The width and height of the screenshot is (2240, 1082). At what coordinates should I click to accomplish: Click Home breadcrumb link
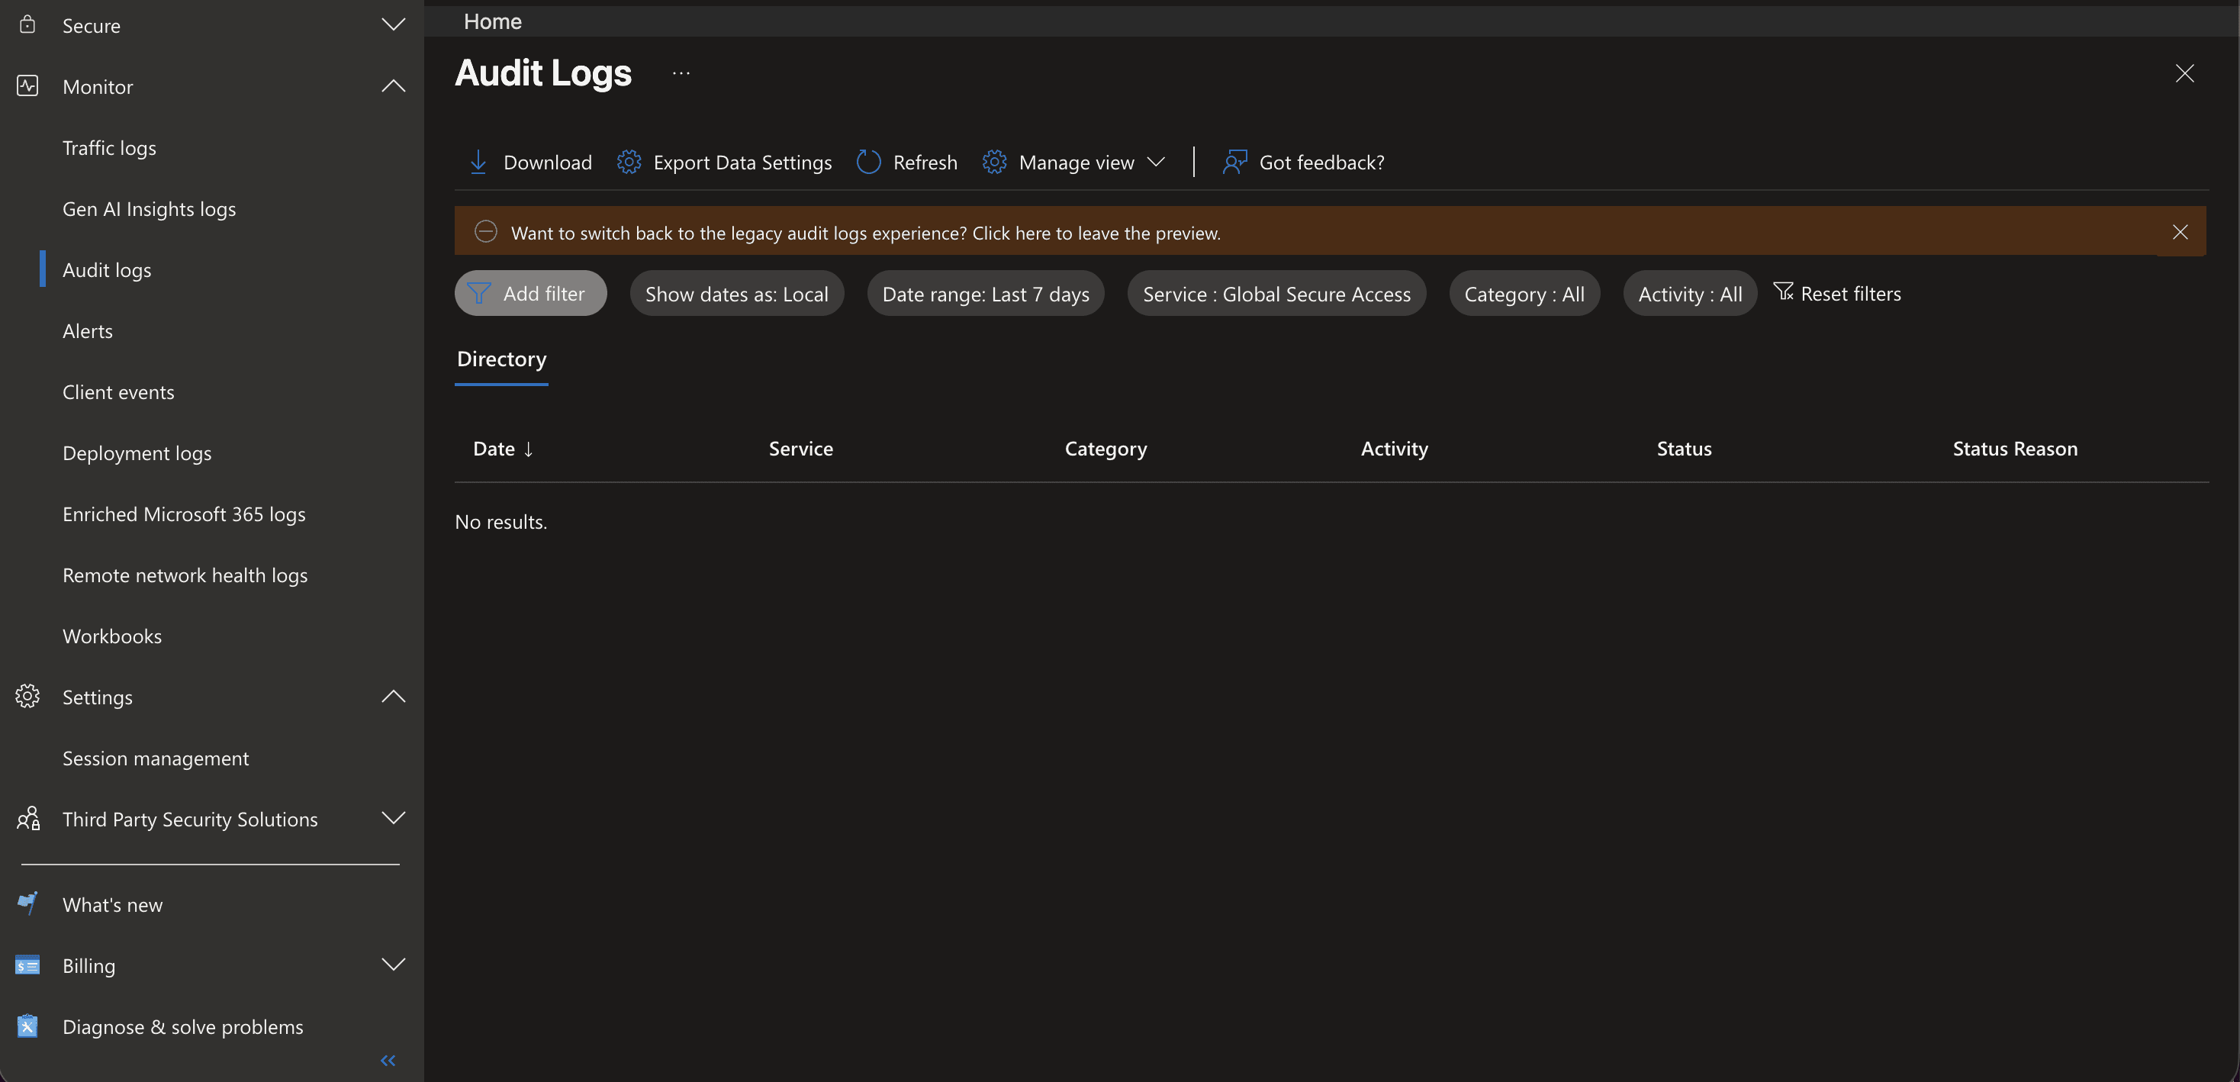492,21
